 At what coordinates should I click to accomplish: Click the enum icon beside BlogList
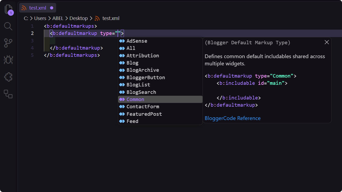tap(122, 85)
